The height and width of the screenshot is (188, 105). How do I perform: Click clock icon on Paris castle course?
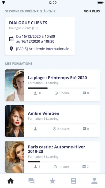(x=55, y=167)
